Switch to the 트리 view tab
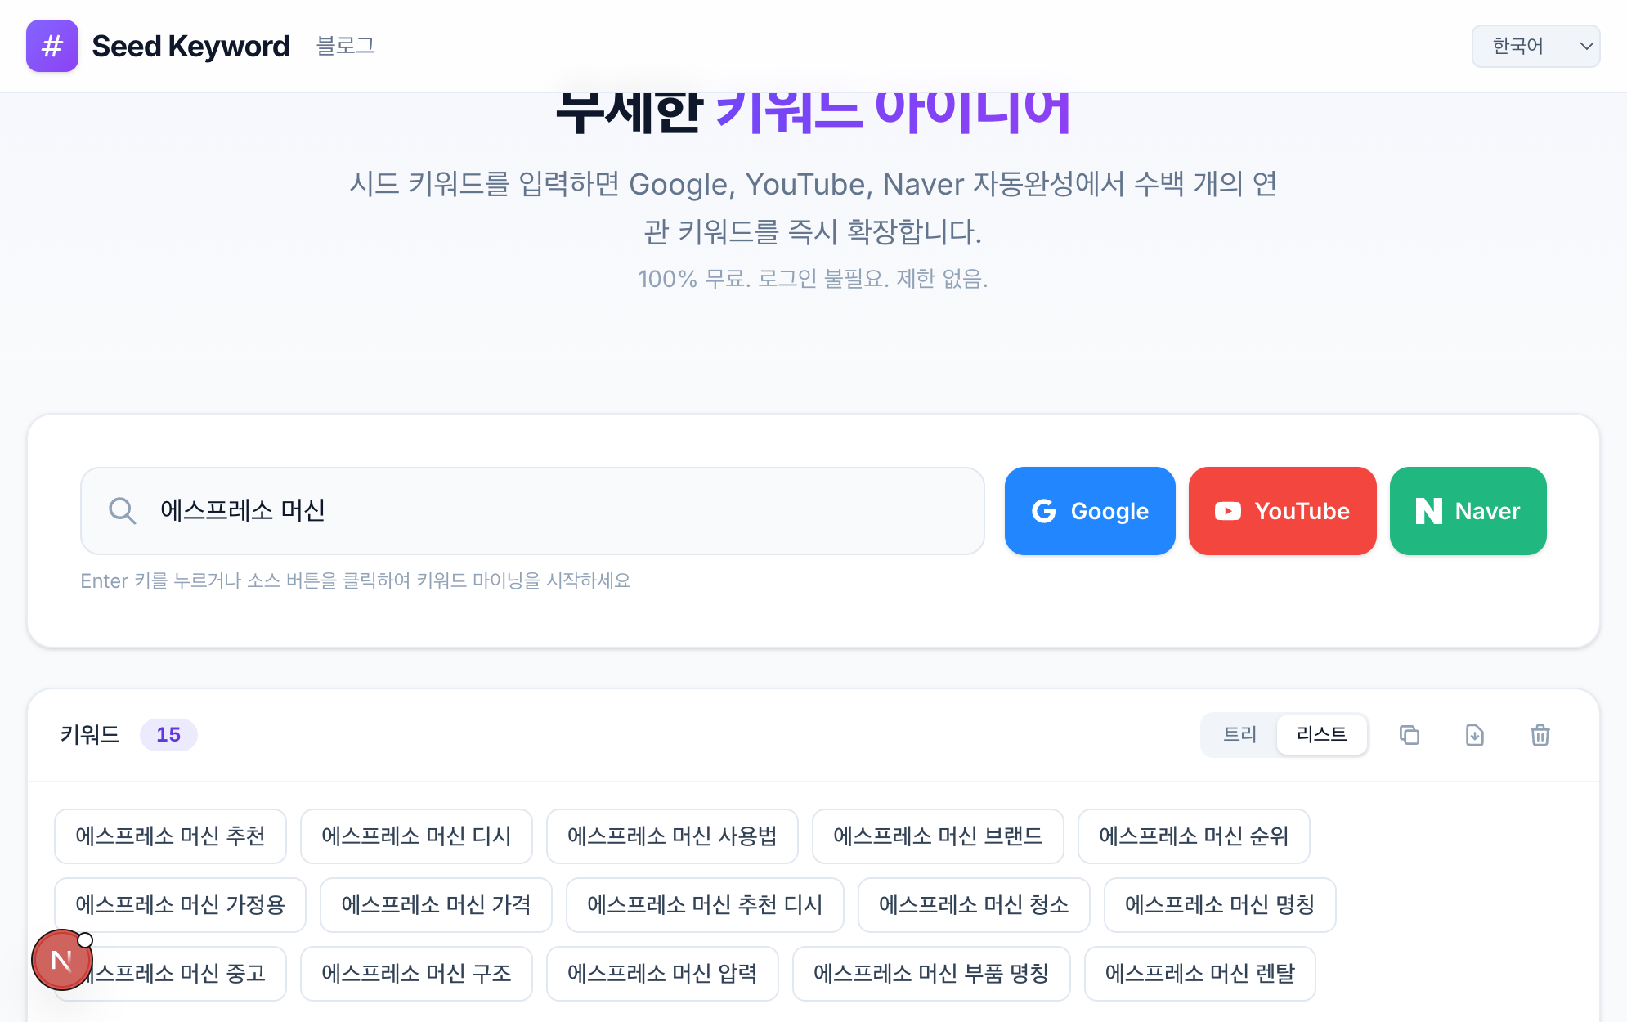The height and width of the screenshot is (1022, 1627). (1239, 734)
